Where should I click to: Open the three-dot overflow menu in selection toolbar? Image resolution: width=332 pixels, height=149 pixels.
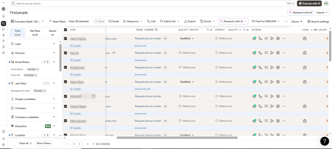tap(286, 21)
